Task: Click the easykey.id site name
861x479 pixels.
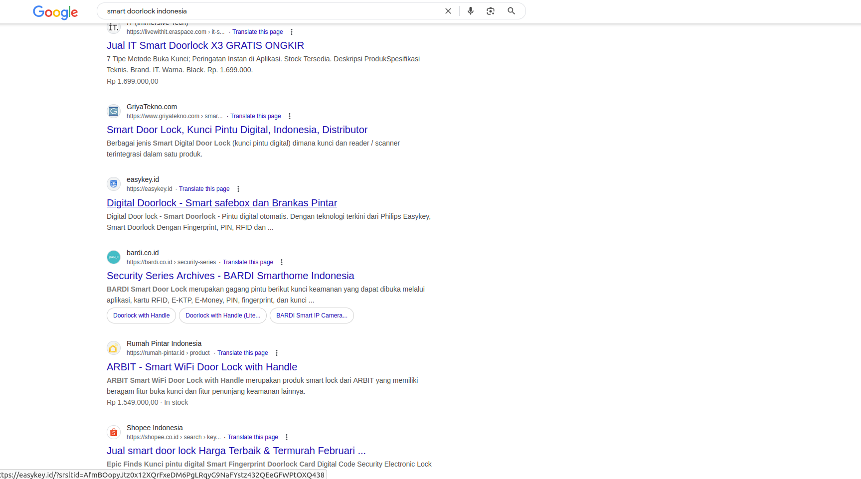Action: click(x=143, y=179)
